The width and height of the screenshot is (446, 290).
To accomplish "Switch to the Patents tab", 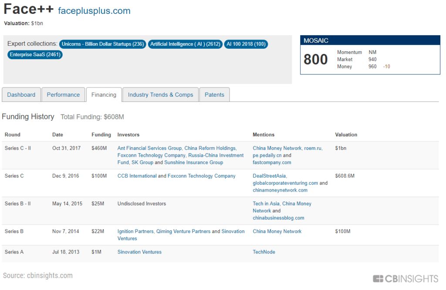I will [214, 94].
